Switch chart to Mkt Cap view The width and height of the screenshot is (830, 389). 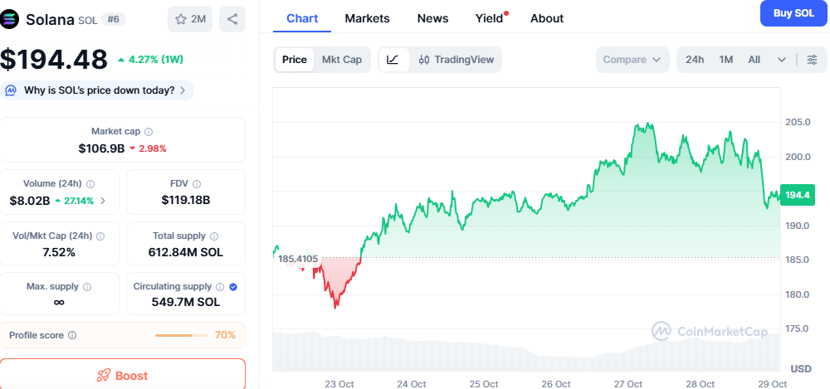tap(341, 60)
